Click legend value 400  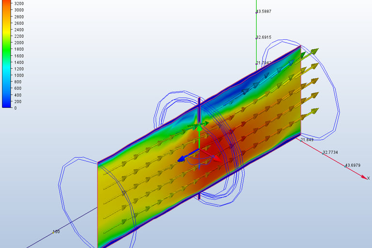click(18, 95)
